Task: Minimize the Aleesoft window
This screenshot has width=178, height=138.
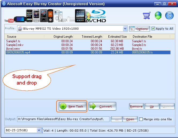Action: [x=157, y=4]
